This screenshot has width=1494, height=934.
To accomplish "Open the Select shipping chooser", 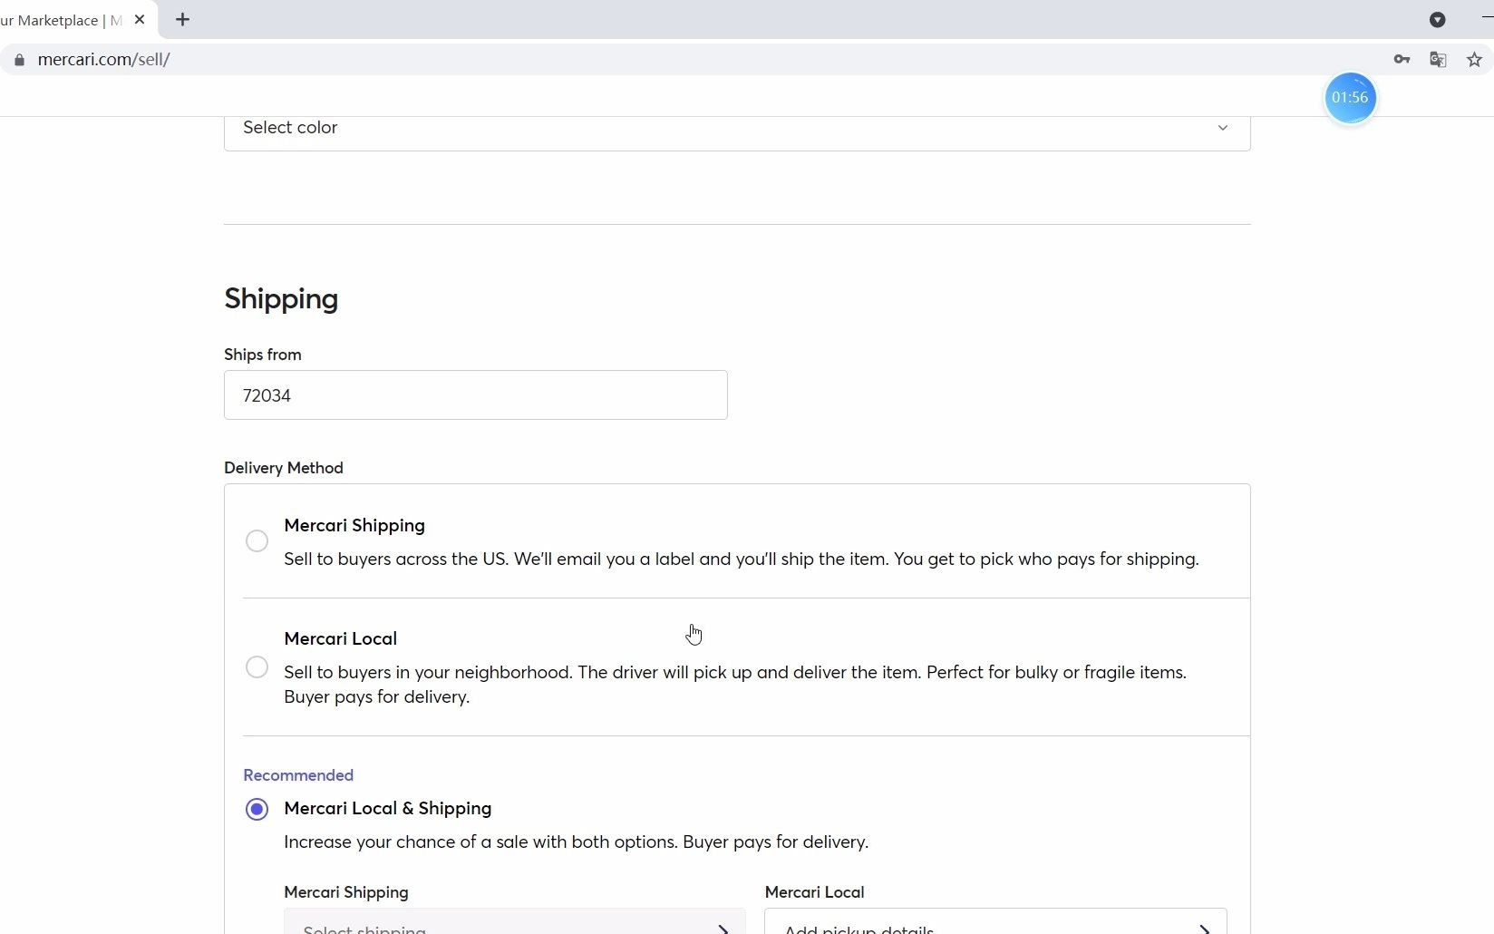I will [515, 923].
